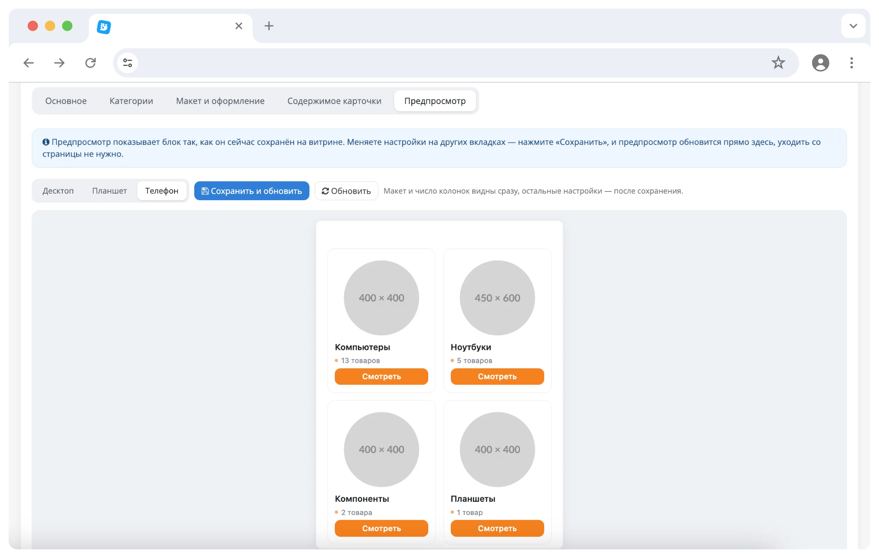
Task: Click the Компьютеры round image placeholder
Action: tap(381, 298)
